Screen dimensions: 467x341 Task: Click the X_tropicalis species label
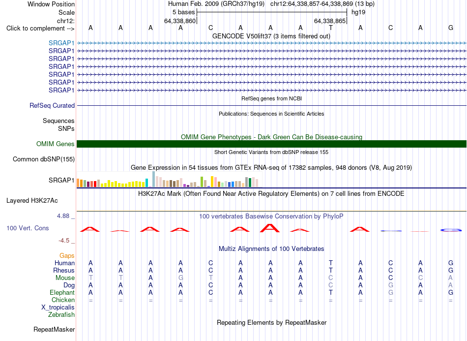[x=58, y=308]
